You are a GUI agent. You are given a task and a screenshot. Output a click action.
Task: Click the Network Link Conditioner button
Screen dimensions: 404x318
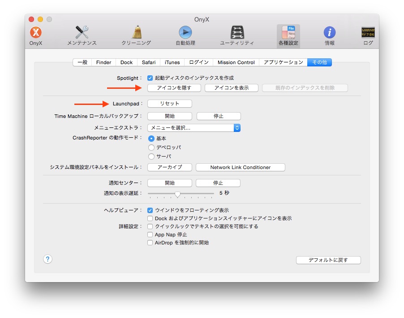241,167
